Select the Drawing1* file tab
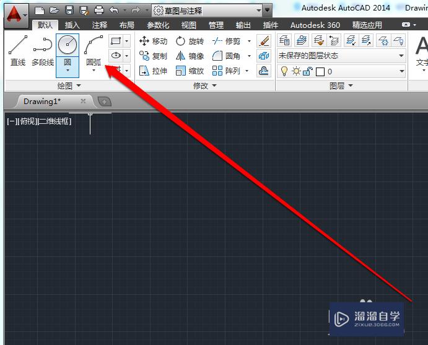Image resolution: width=428 pixels, height=345 pixels. click(x=42, y=102)
